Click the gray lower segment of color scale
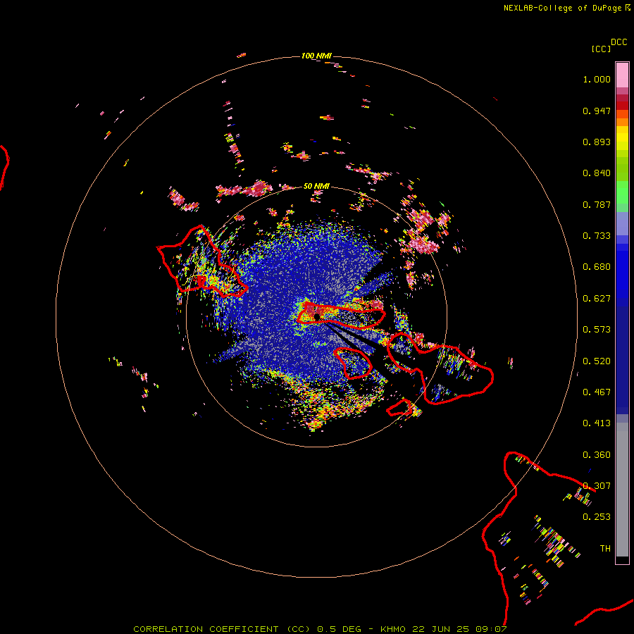 pos(622,490)
